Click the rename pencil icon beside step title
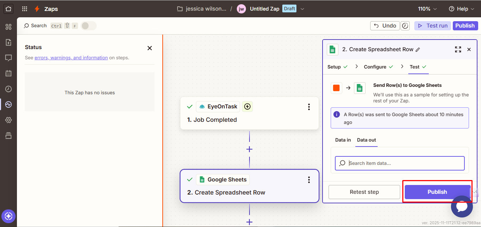Image resolution: width=481 pixels, height=227 pixels. 418,50
